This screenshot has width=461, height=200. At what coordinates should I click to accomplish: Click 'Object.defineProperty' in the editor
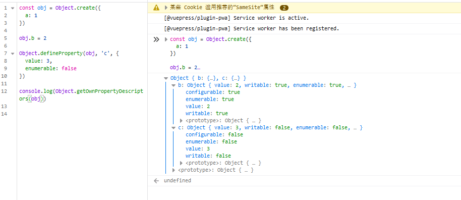(51, 54)
